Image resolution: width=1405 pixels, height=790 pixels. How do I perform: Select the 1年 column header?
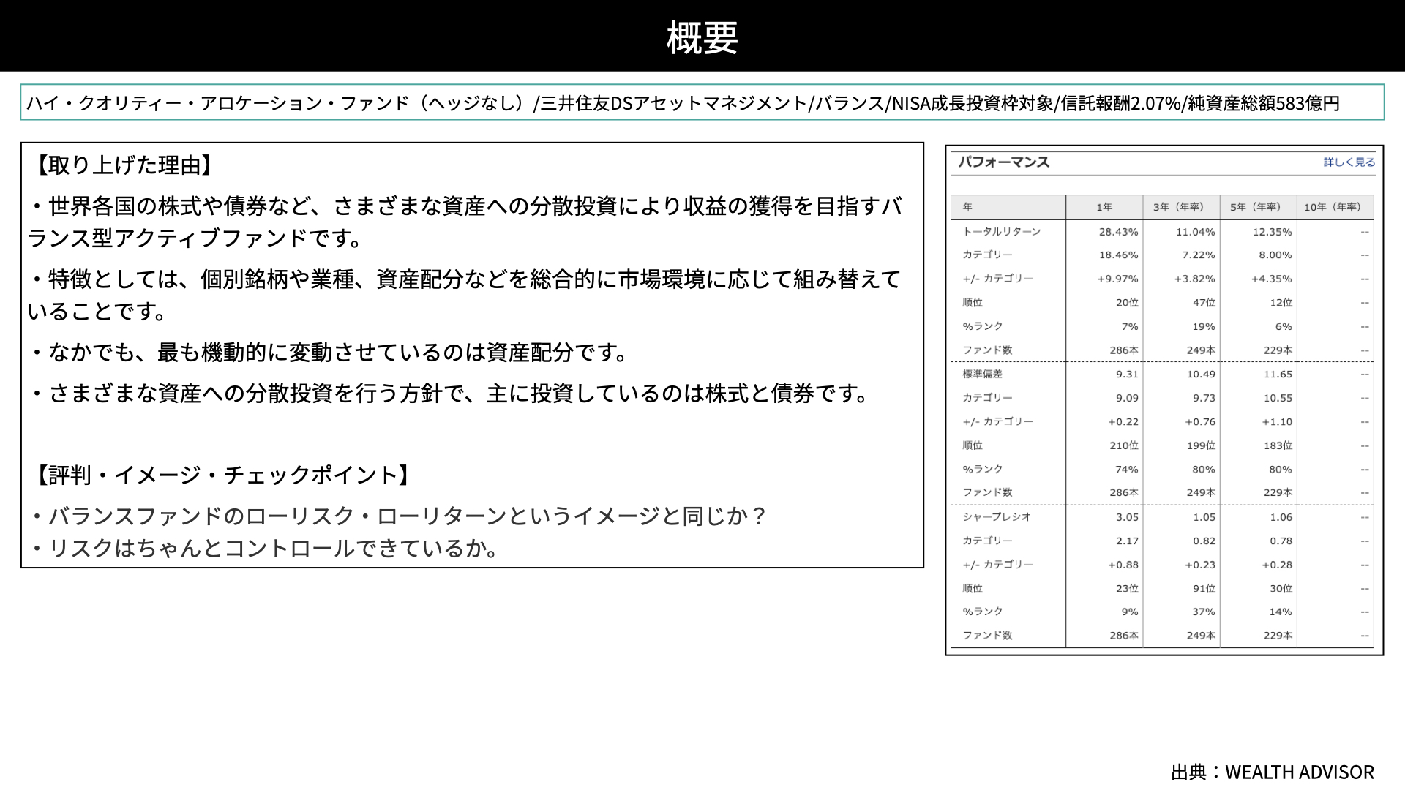pos(1104,207)
